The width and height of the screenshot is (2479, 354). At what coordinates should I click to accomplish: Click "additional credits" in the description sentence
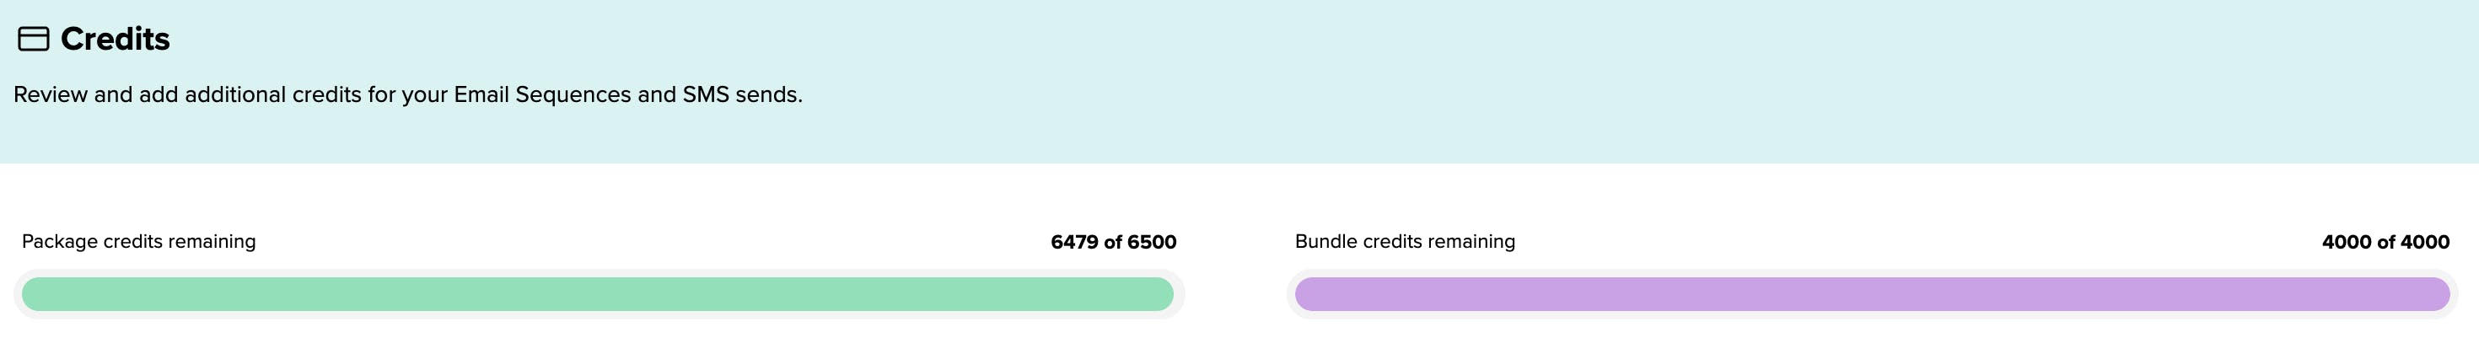pos(273,95)
